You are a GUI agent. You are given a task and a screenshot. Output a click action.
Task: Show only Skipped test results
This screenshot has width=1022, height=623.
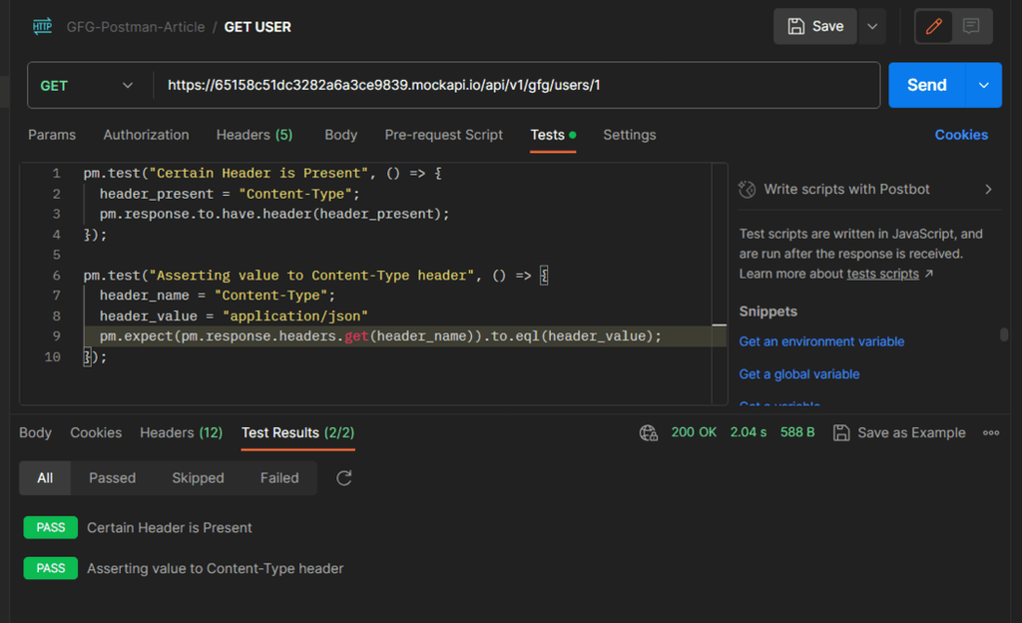pyautogui.click(x=198, y=478)
